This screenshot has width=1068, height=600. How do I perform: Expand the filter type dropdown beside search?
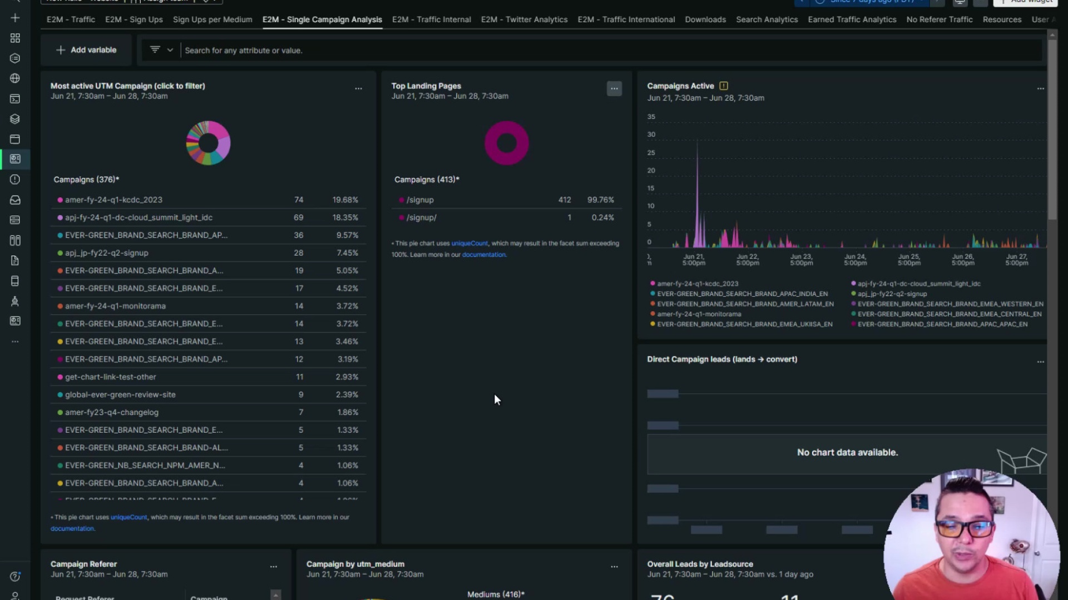click(x=161, y=50)
